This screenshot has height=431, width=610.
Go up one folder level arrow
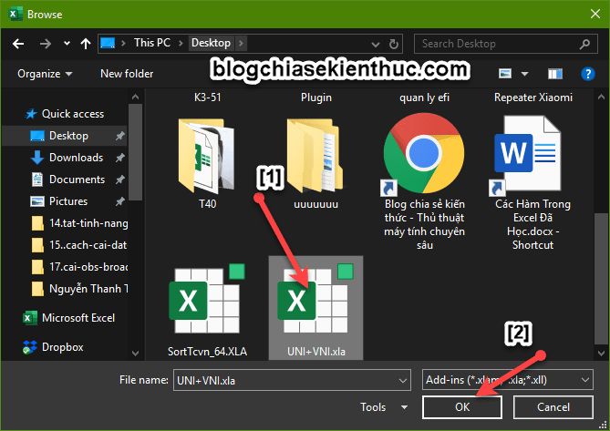pyautogui.click(x=85, y=43)
